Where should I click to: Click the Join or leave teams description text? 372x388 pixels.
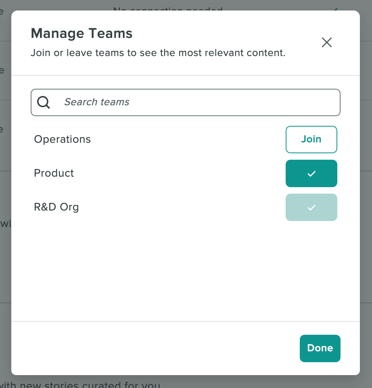coord(159,53)
